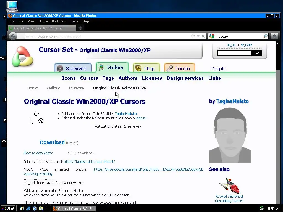This screenshot has width=283, height=212.
Task: Select the Firefox taskbar button
Action: point(74,208)
